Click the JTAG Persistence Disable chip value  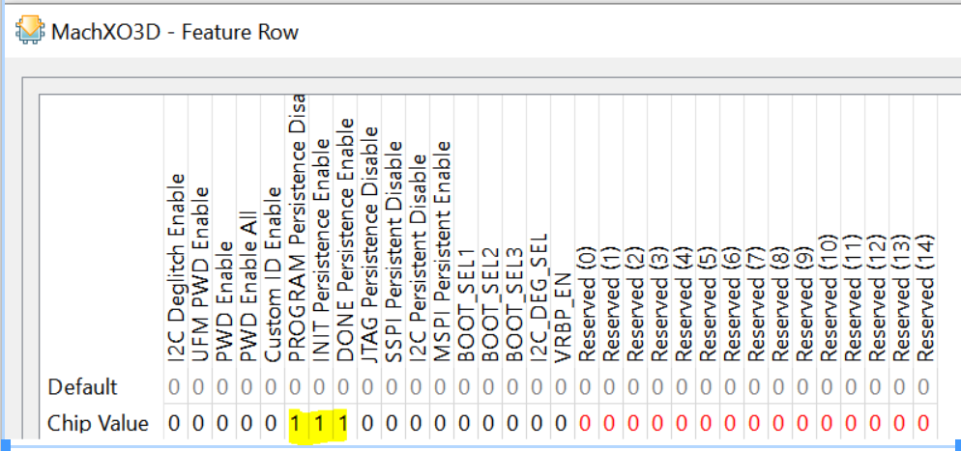tap(367, 423)
